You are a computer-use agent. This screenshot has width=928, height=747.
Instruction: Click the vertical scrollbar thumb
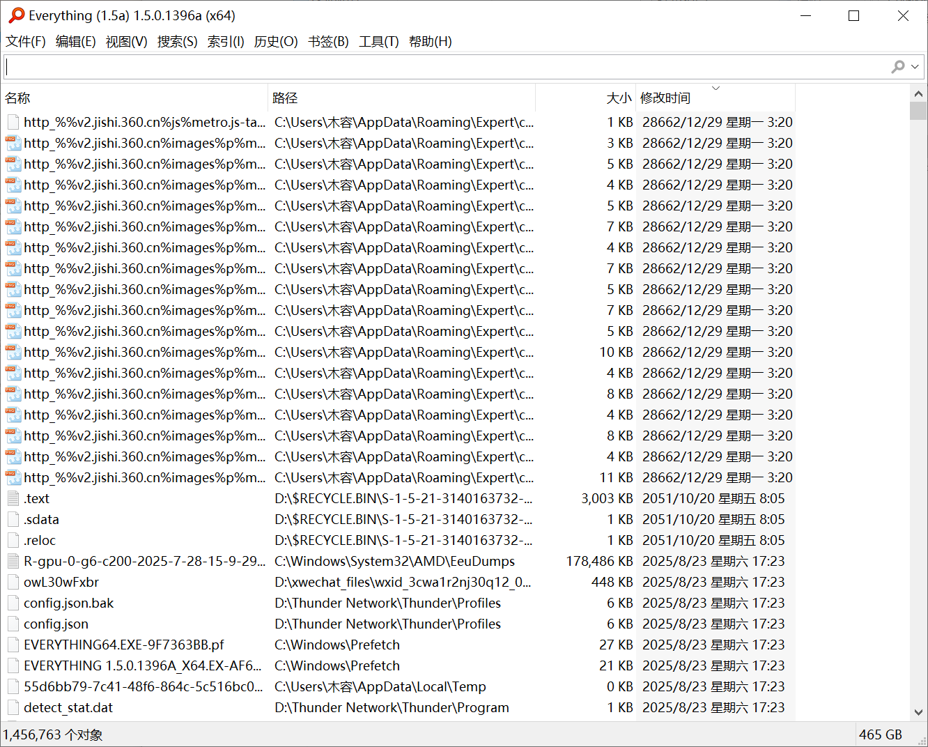[x=918, y=111]
